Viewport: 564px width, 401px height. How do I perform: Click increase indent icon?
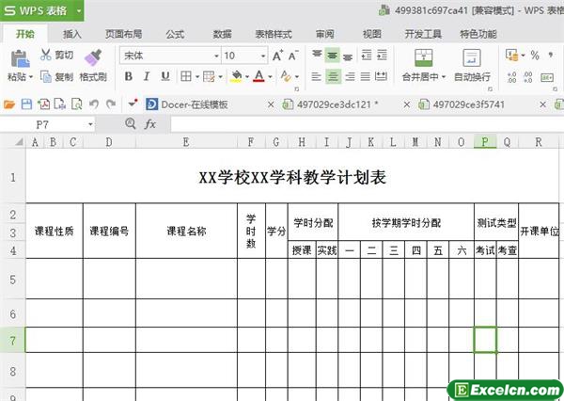[x=382, y=56]
